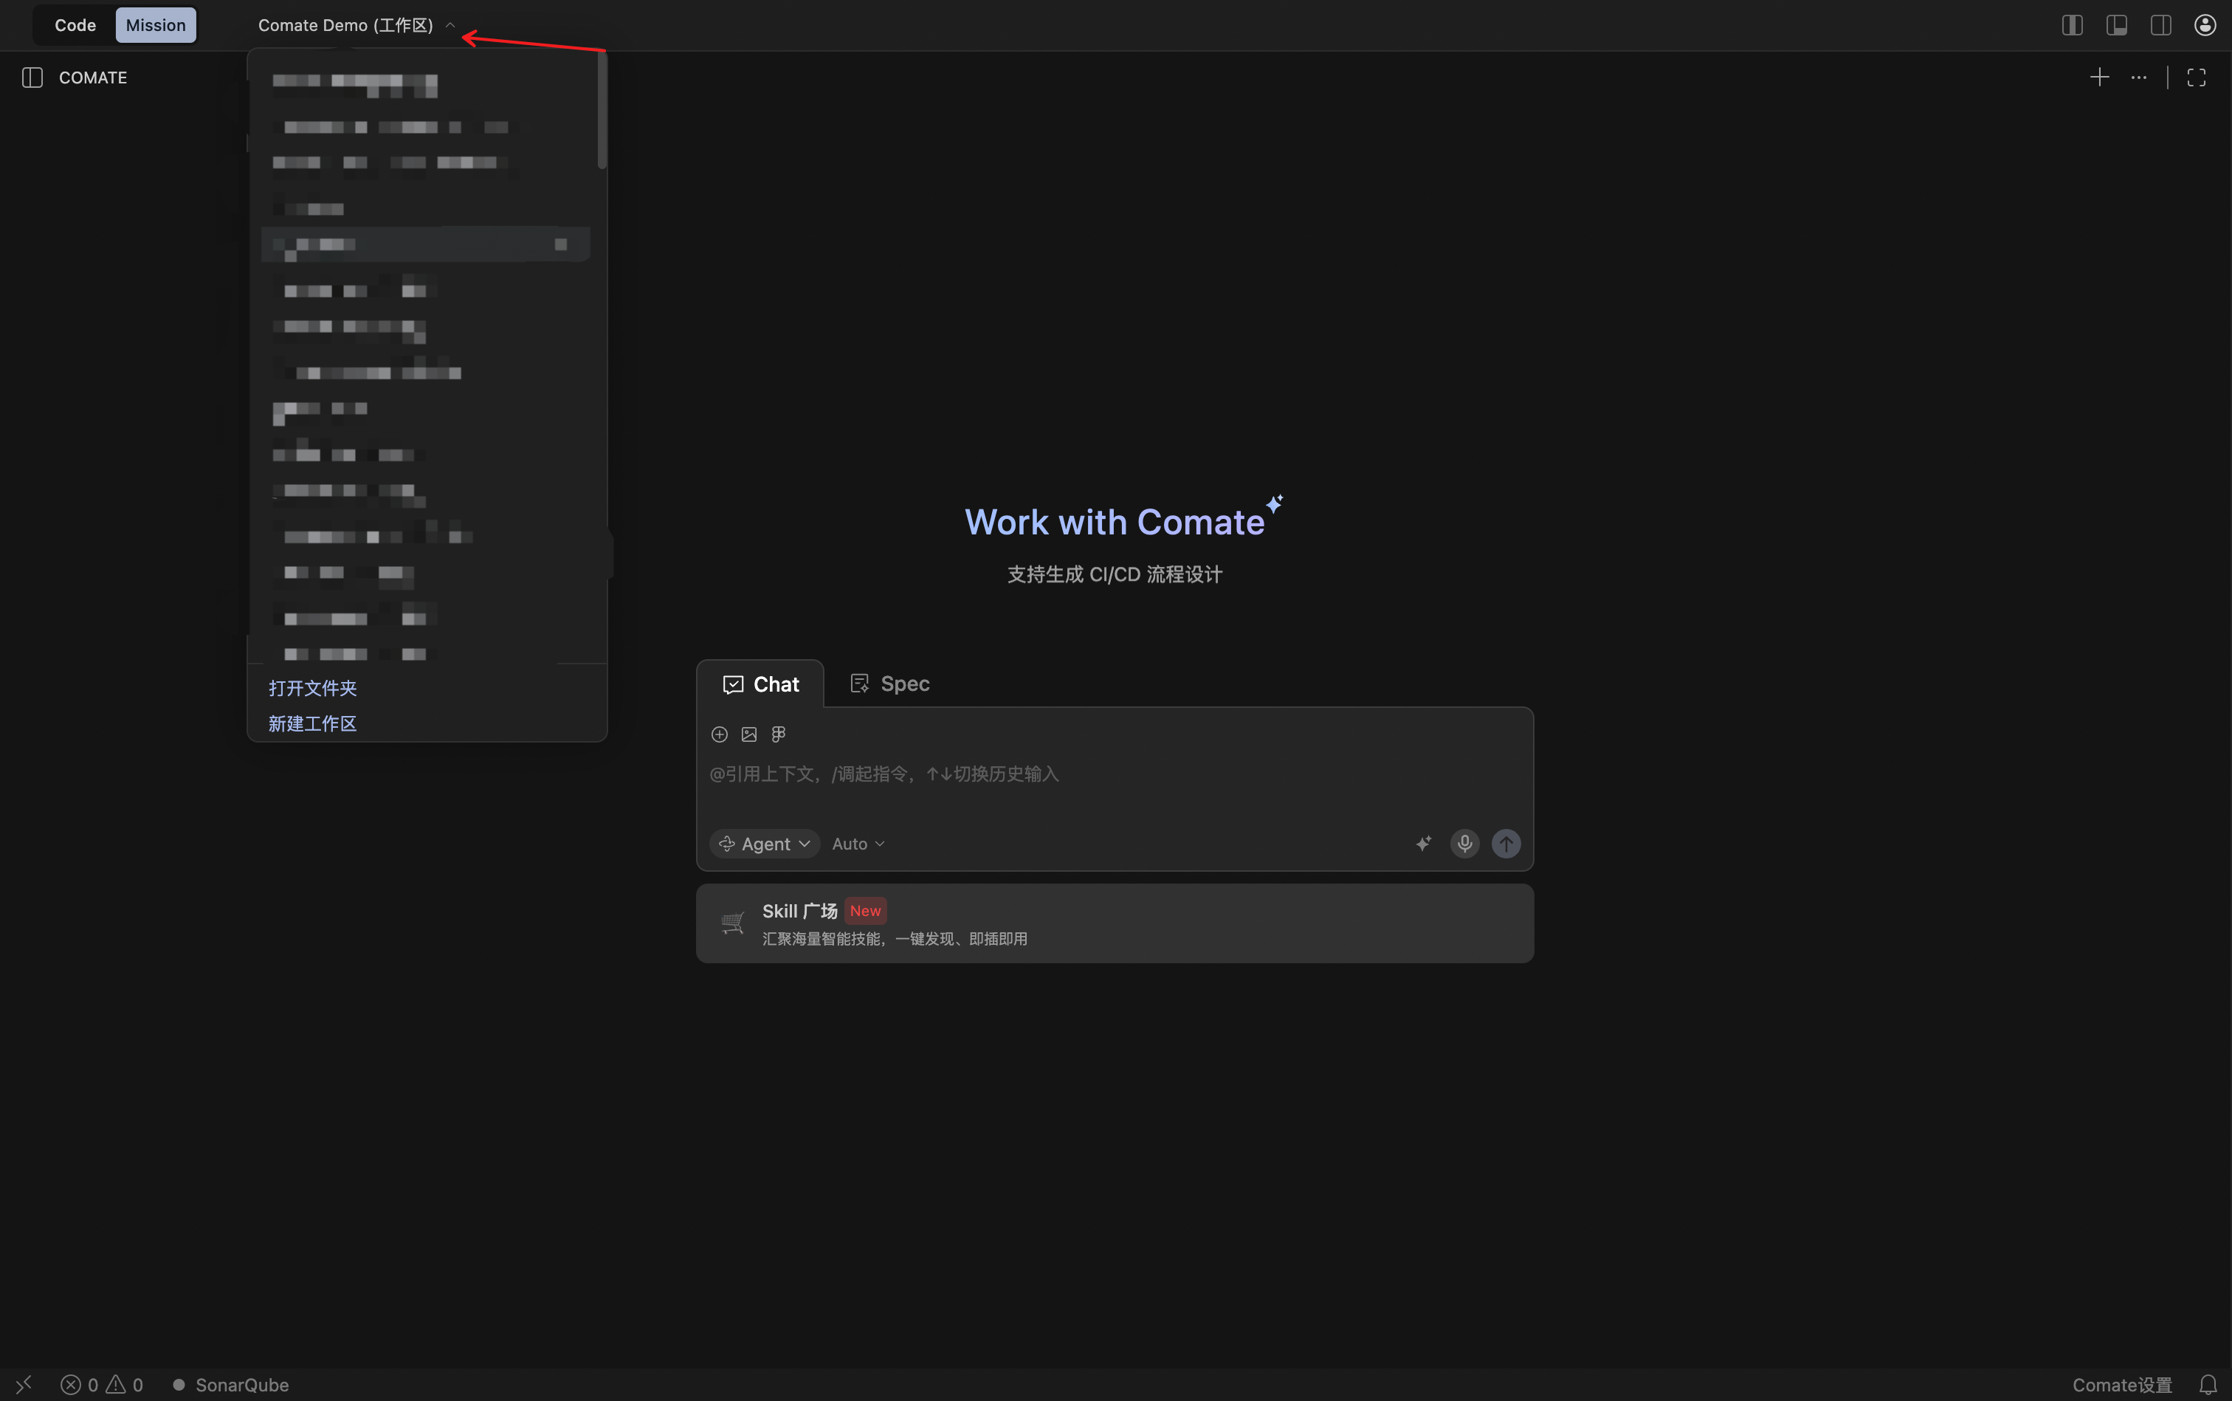Open the Auto model dropdown
This screenshot has width=2232, height=1401.
point(858,844)
